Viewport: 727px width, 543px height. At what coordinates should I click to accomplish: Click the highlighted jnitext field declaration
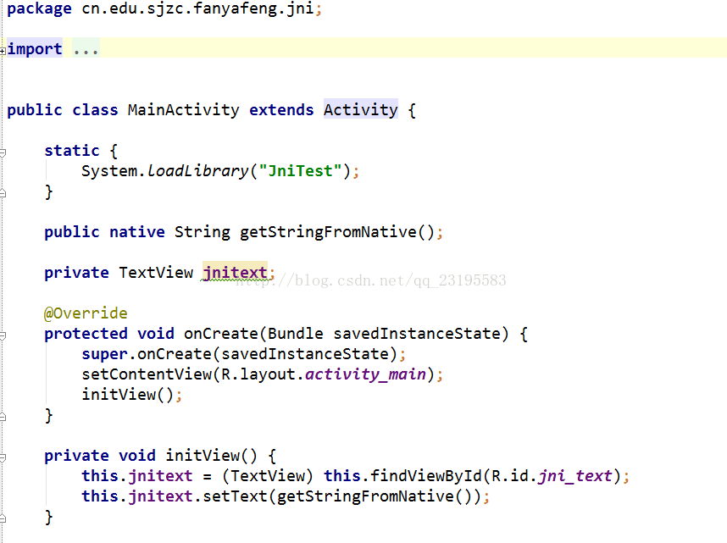click(x=235, y=273)
